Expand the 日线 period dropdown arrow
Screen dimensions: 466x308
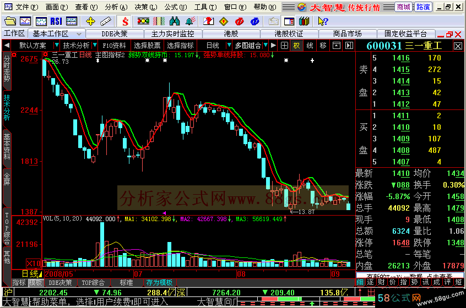(229, 45)
